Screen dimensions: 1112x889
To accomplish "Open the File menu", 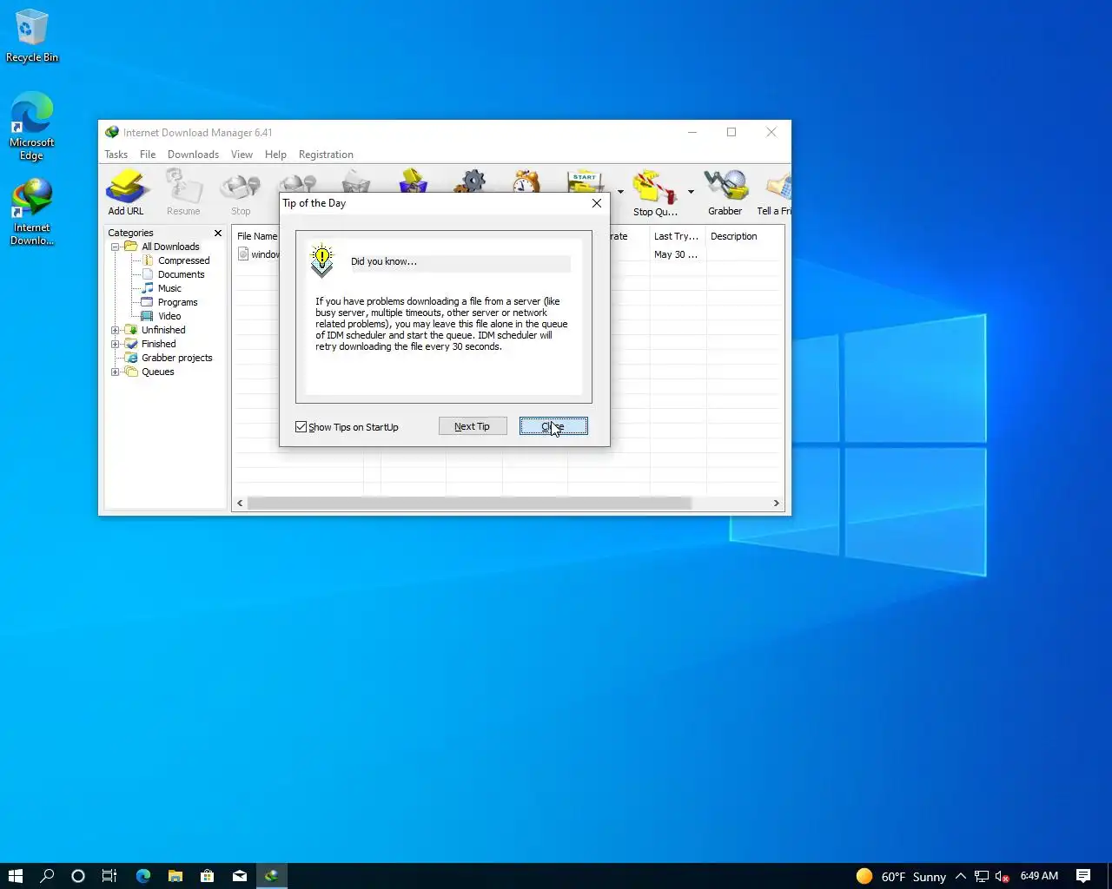I will (x=148, y=155).
